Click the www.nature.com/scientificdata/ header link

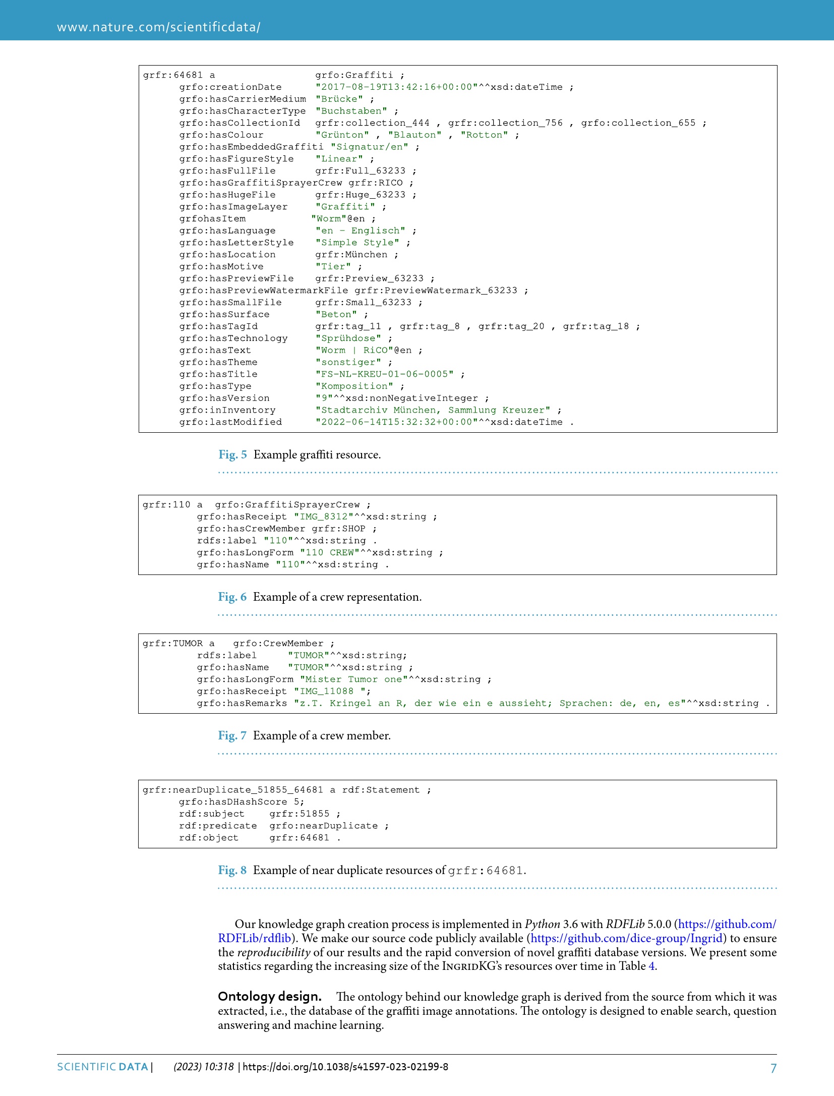pos(158,27)
